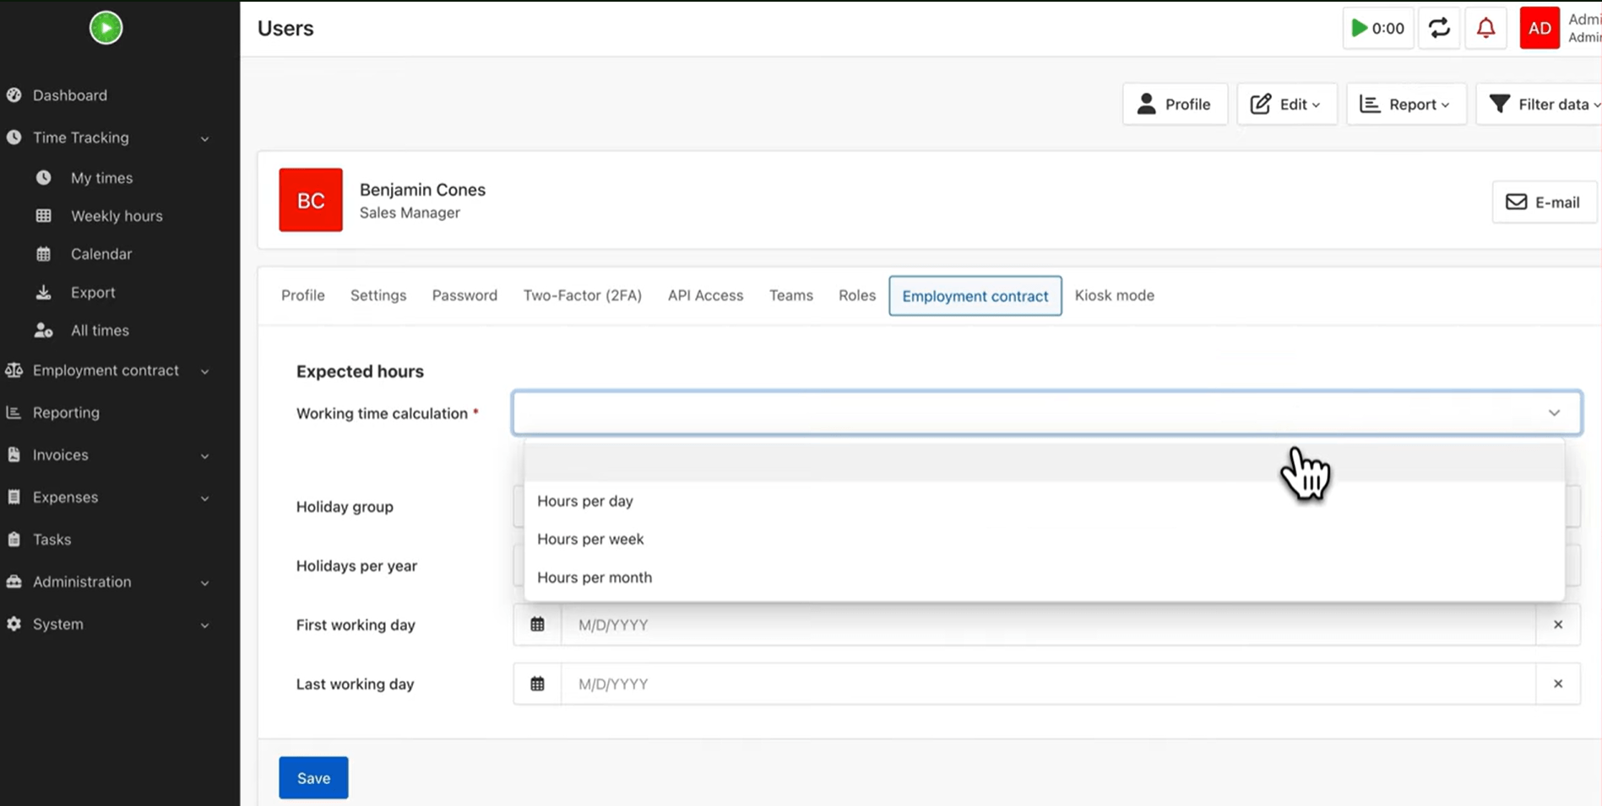Image resolution: width=1602 pixels, height=806 pixels.
Task: Expand the System menu
Action: 204,625
